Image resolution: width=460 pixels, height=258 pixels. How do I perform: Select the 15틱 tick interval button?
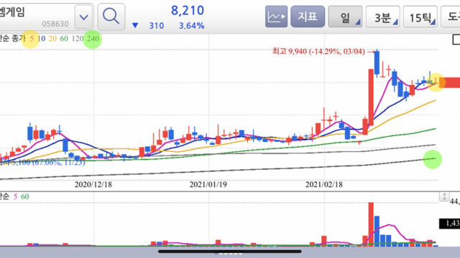coord(420,17)
